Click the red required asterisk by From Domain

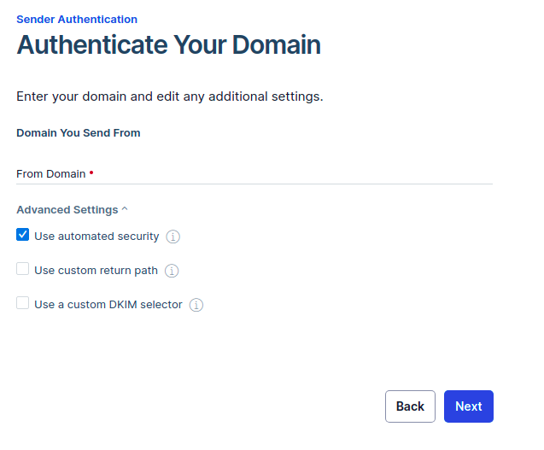click(91, 172)
